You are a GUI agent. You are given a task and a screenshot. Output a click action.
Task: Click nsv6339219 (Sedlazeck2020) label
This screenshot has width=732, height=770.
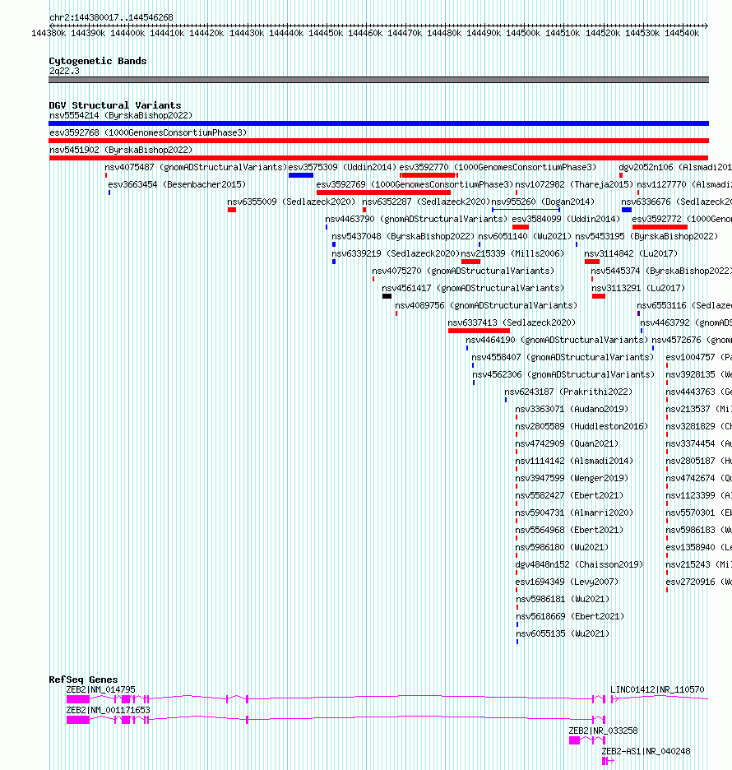tap(396, 253)
